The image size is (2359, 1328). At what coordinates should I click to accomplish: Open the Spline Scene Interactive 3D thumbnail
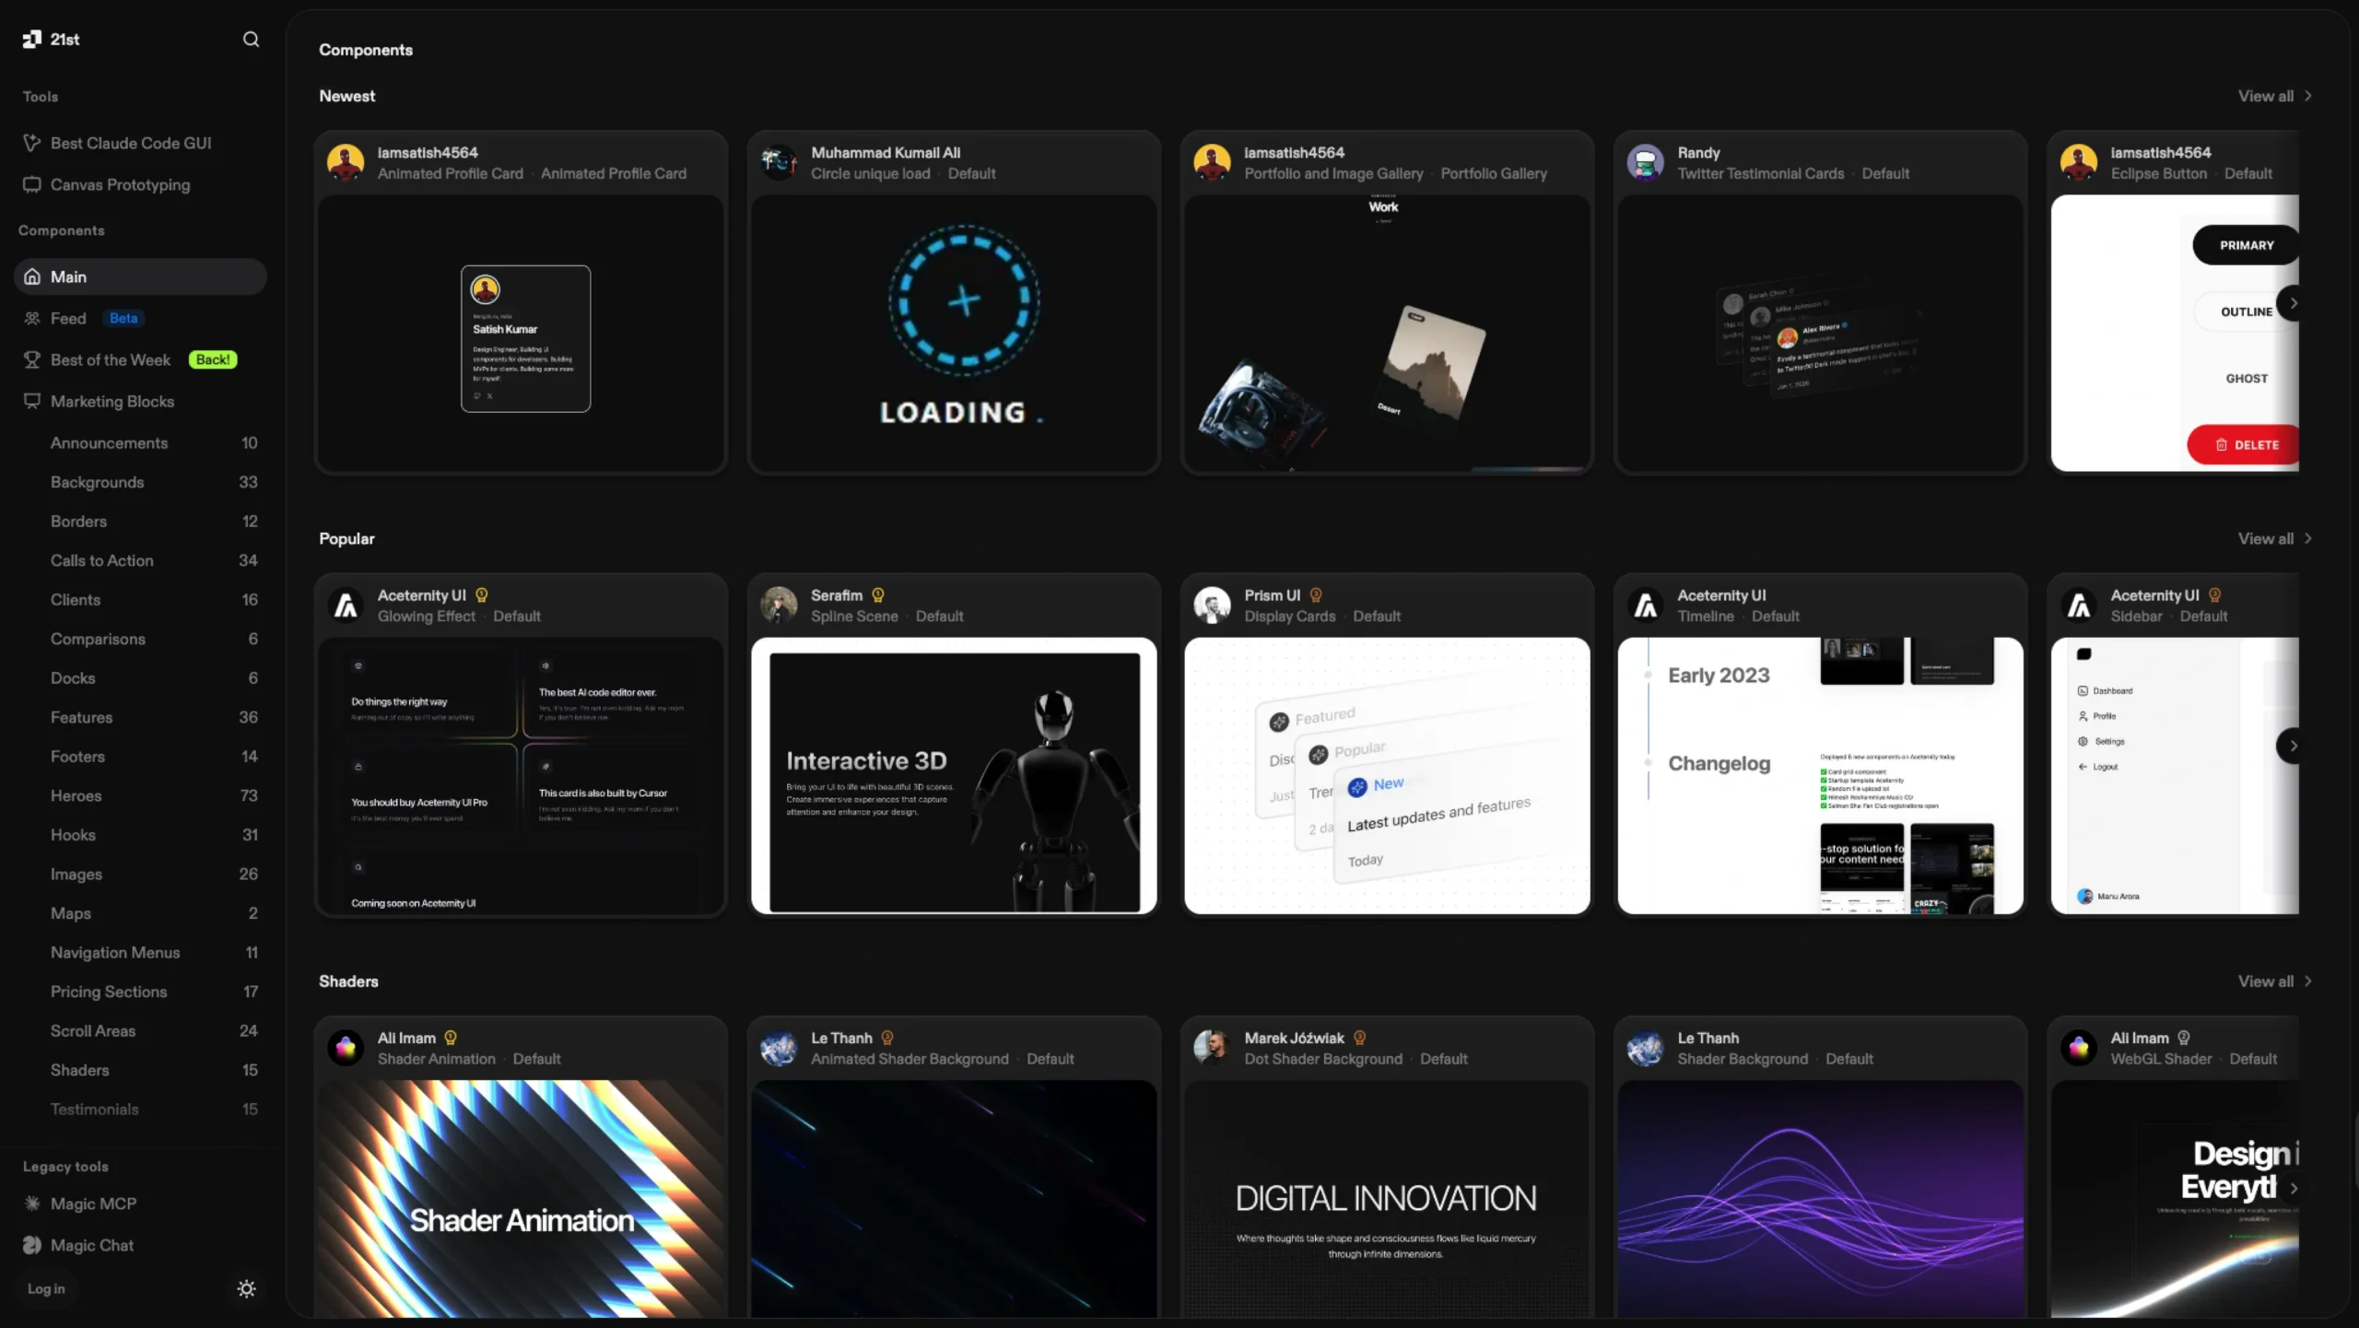coord(954,776)
